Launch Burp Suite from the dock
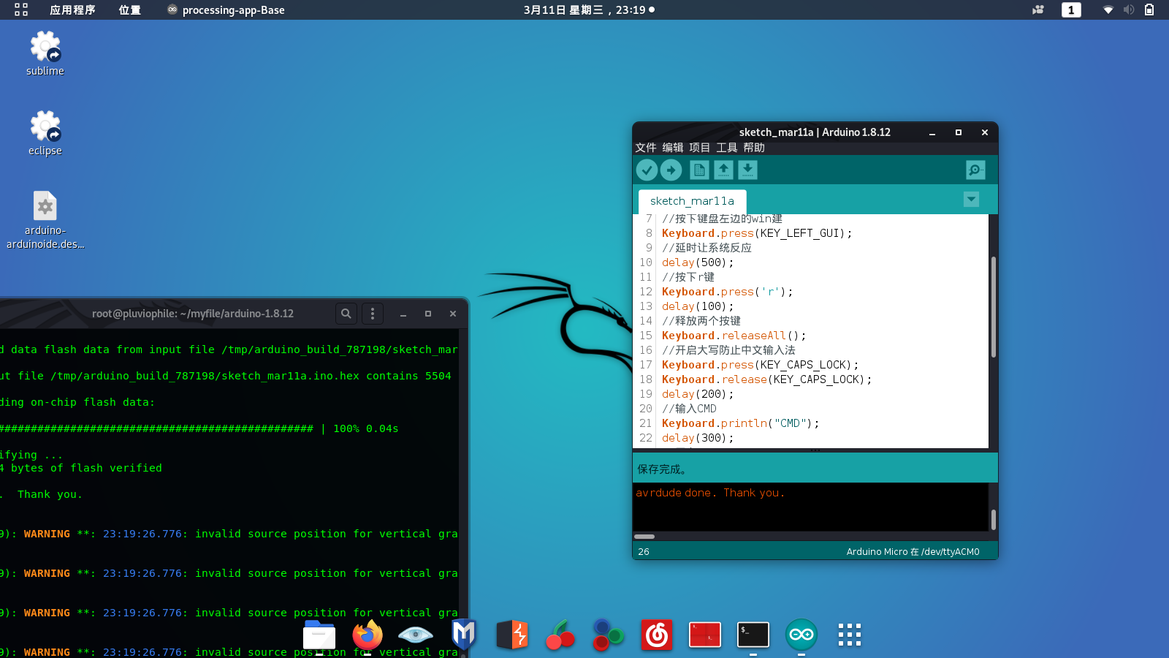Image resolution: width=1169 pixels, height=658 pixels. (x=512, y=635)
